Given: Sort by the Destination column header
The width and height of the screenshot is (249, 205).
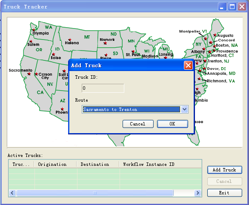Looking at the screenshot, I should click(x=98, y=164).
